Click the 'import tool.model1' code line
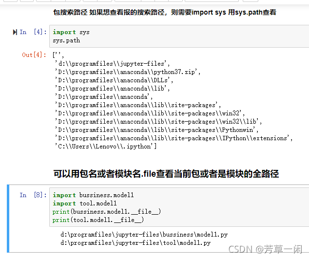 [84, 203]
